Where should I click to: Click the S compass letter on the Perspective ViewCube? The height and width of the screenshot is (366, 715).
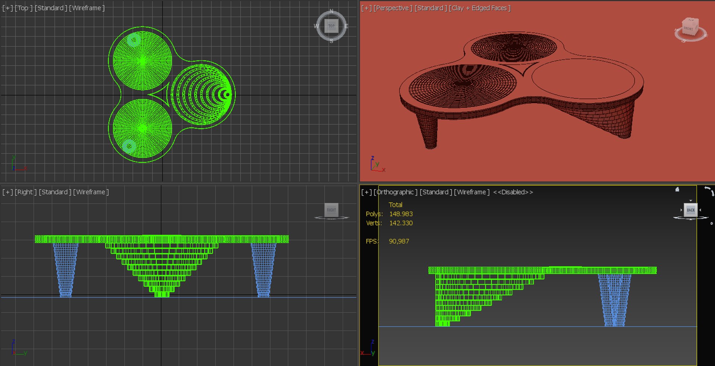pos(684,41)
